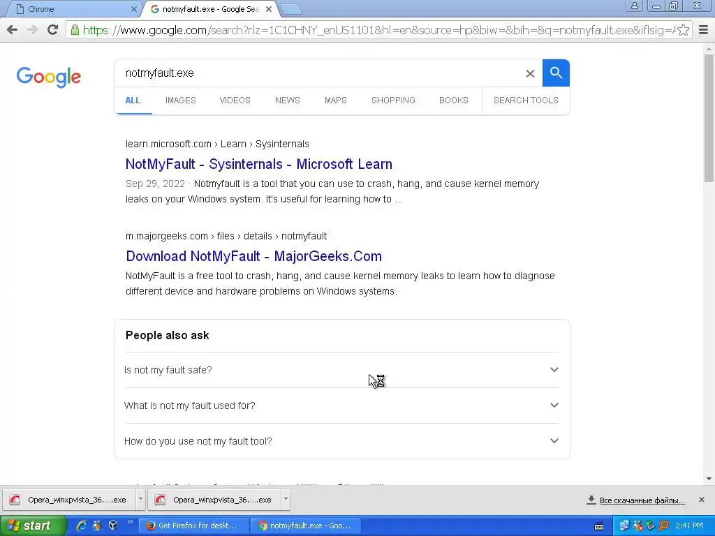Switch to BOOKS results
Viewport: 715px width, 536px height.
point(454,100)
